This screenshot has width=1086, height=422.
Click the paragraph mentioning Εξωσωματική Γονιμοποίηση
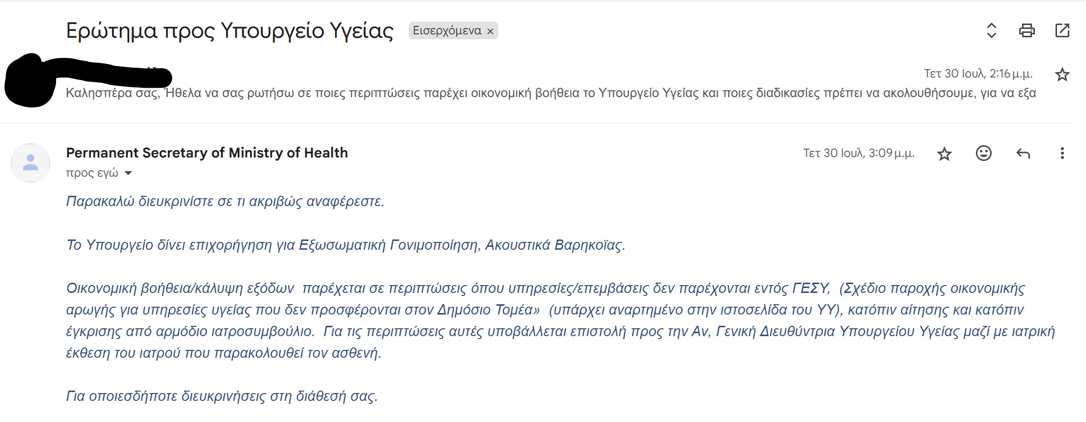345,245
